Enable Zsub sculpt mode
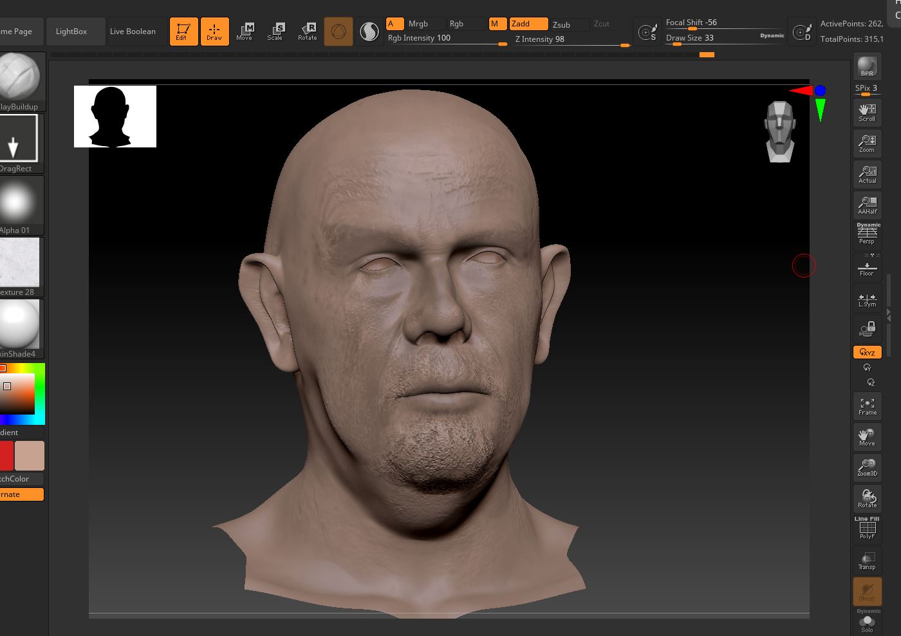The image size is (901, 636). 570,24
